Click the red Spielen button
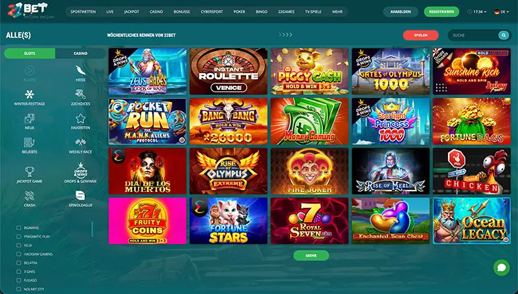The height and width of the screenshot is (294, 518). (x=420, y=36)
